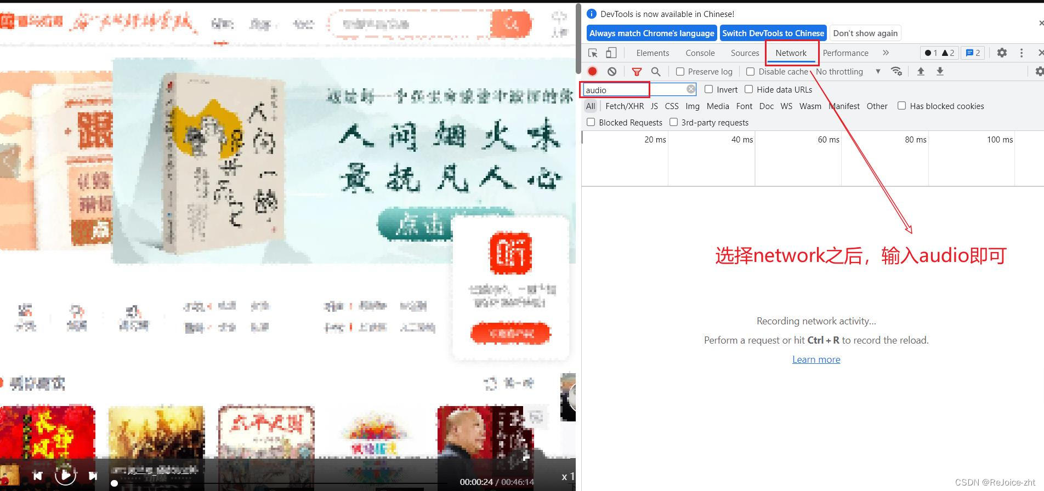Click the audio player progress knob
Screen dimensions: 1044x491
[x=114, y=483]
